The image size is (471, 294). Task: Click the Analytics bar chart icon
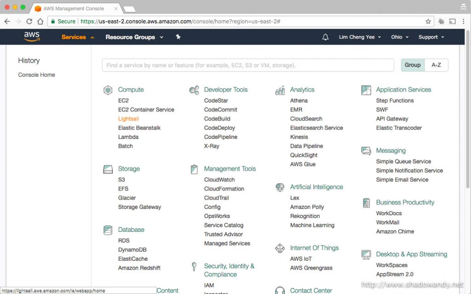(280, 90)
